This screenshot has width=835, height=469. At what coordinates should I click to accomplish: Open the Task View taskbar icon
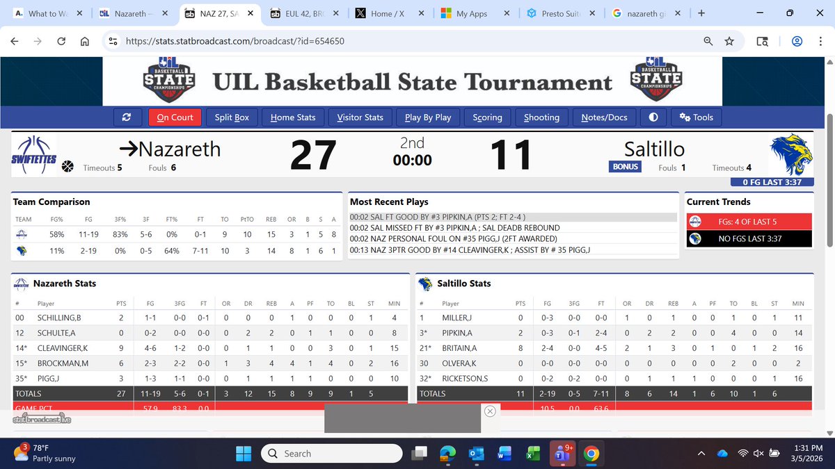pos(419,454)
